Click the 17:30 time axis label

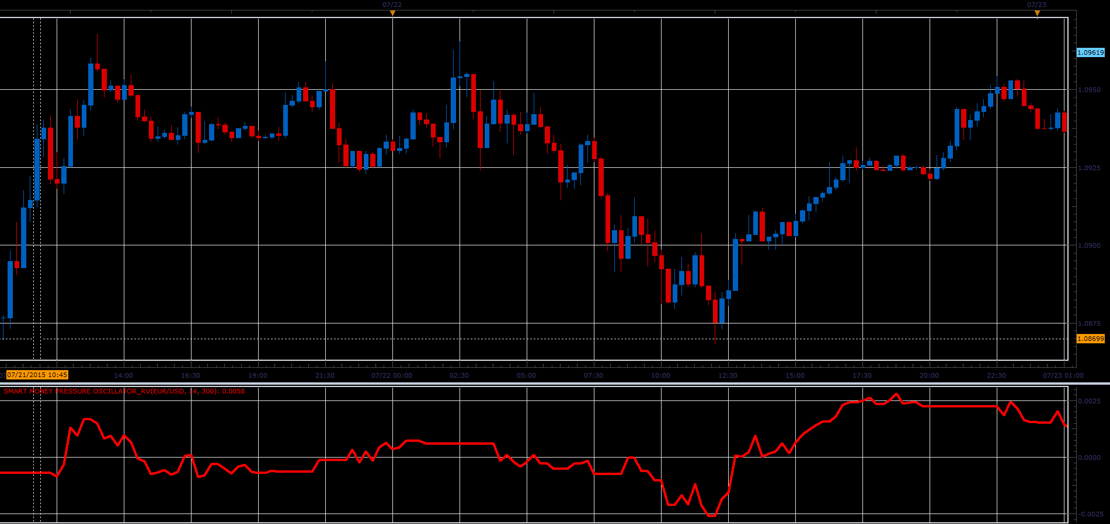click(862, 375)
